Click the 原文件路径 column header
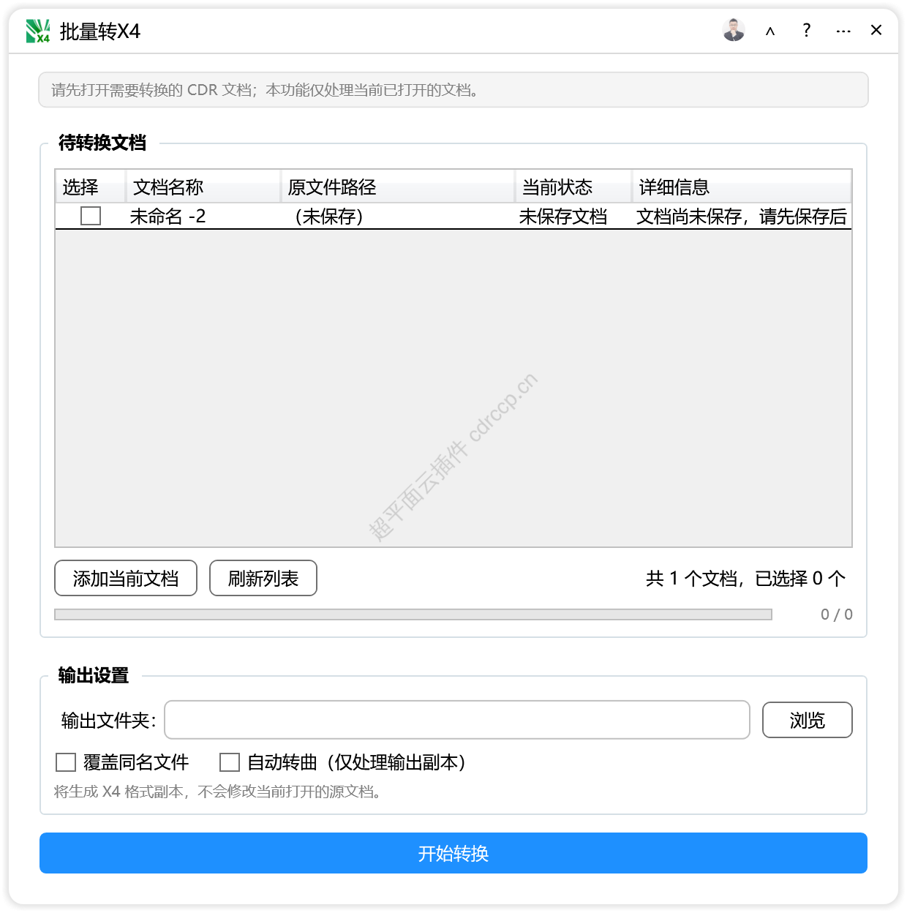907x913 pixels. (398, 187)
